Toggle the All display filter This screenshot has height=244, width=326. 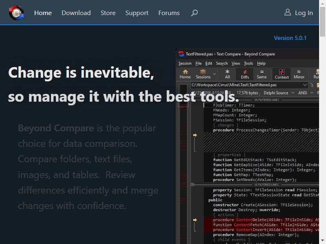pyautogui.click(x=227, y=74)
